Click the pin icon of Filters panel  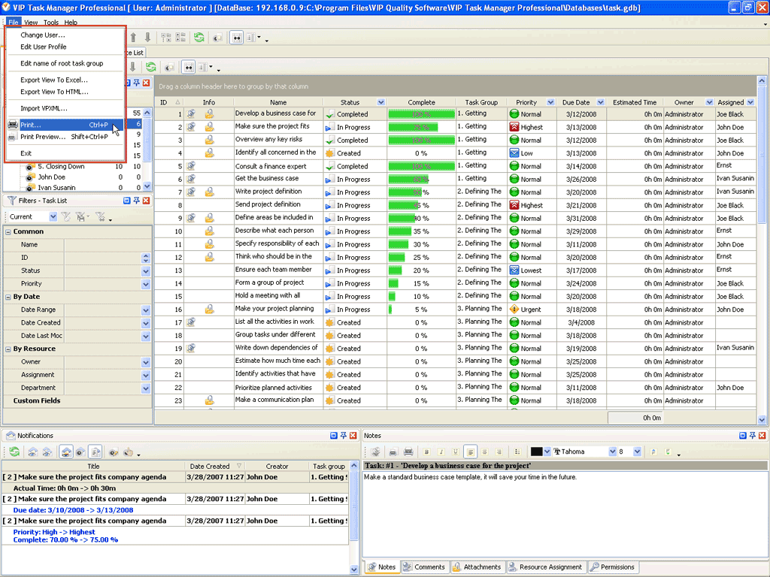coord(137,201)
